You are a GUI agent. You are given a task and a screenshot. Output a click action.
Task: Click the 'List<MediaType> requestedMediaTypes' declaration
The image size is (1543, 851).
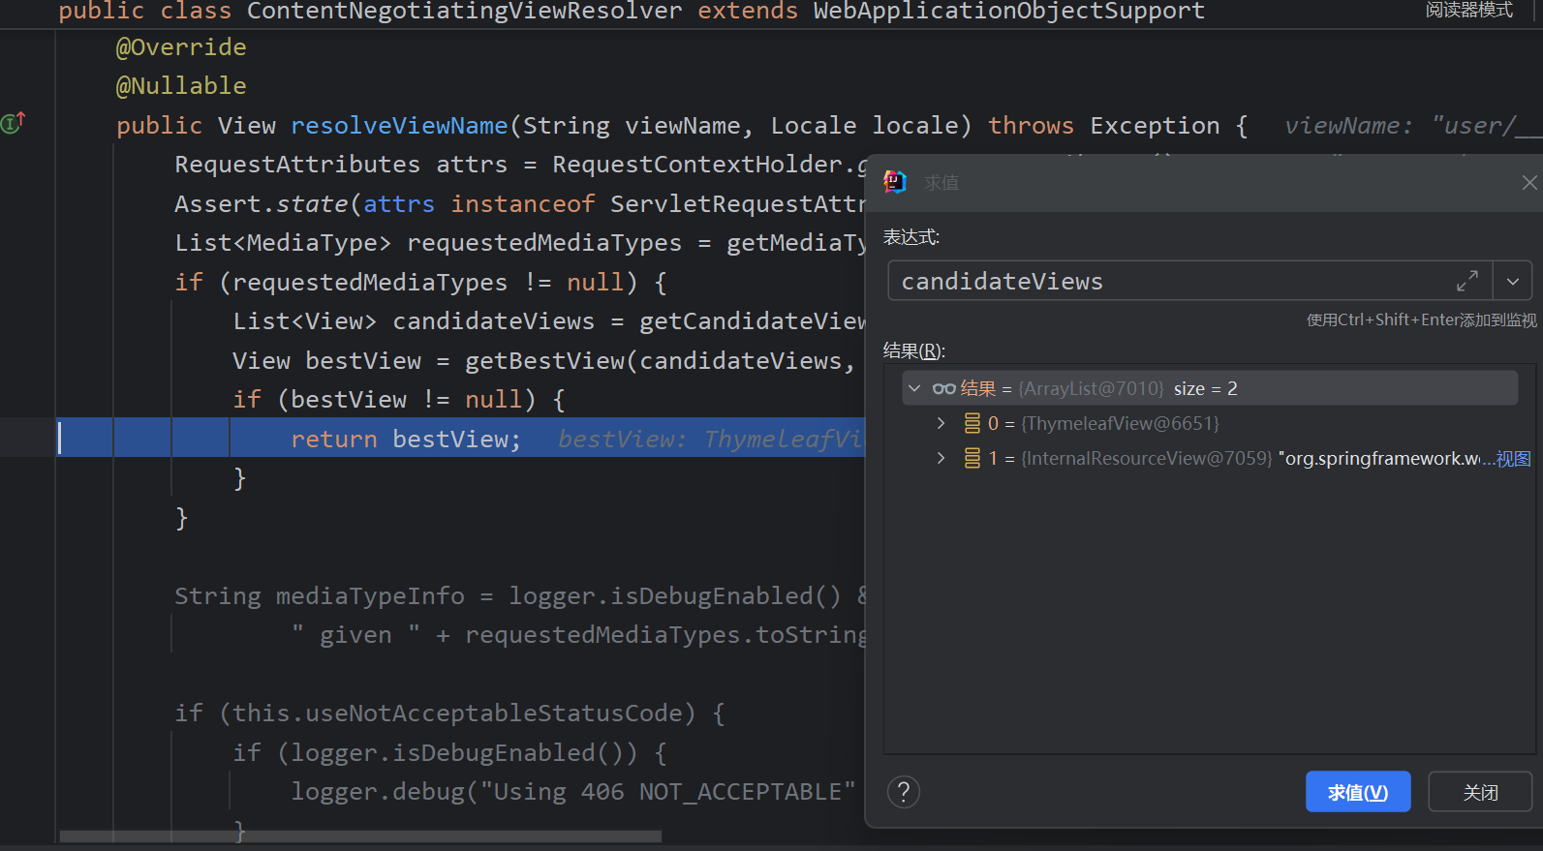[428, 243]
